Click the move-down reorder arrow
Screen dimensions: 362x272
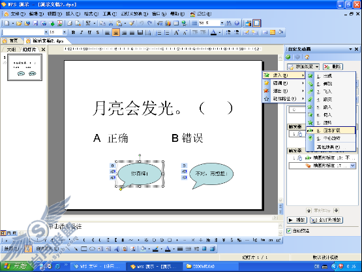pyautogui.click(x=337, y=211)
